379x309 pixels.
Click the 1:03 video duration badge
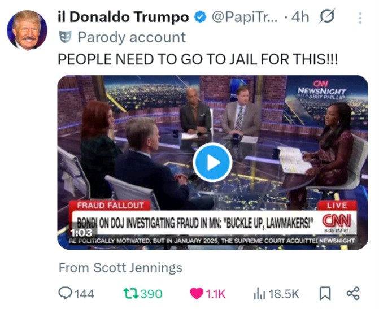(x=81, y=233)
